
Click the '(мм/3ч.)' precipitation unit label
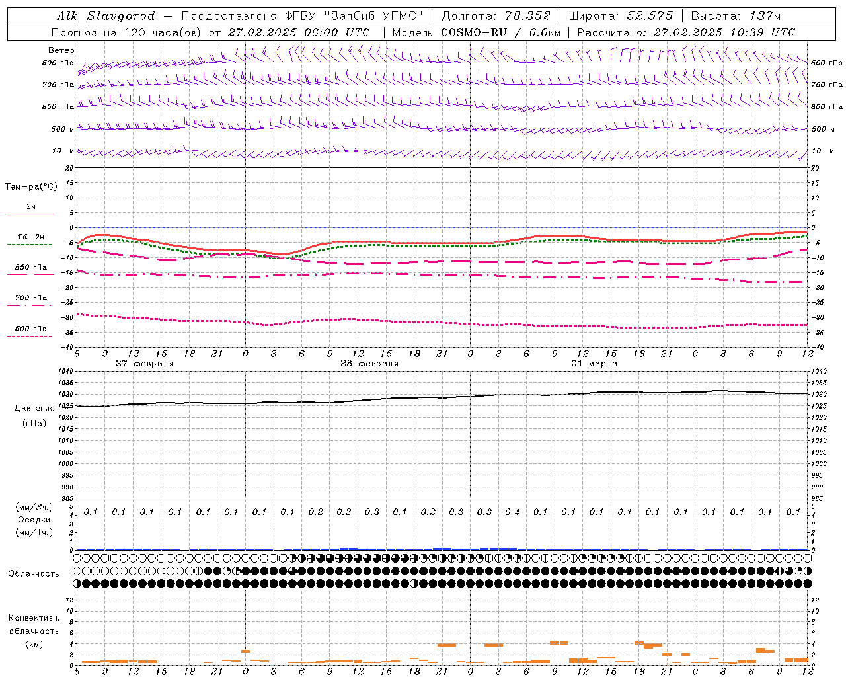pos(34,507)
